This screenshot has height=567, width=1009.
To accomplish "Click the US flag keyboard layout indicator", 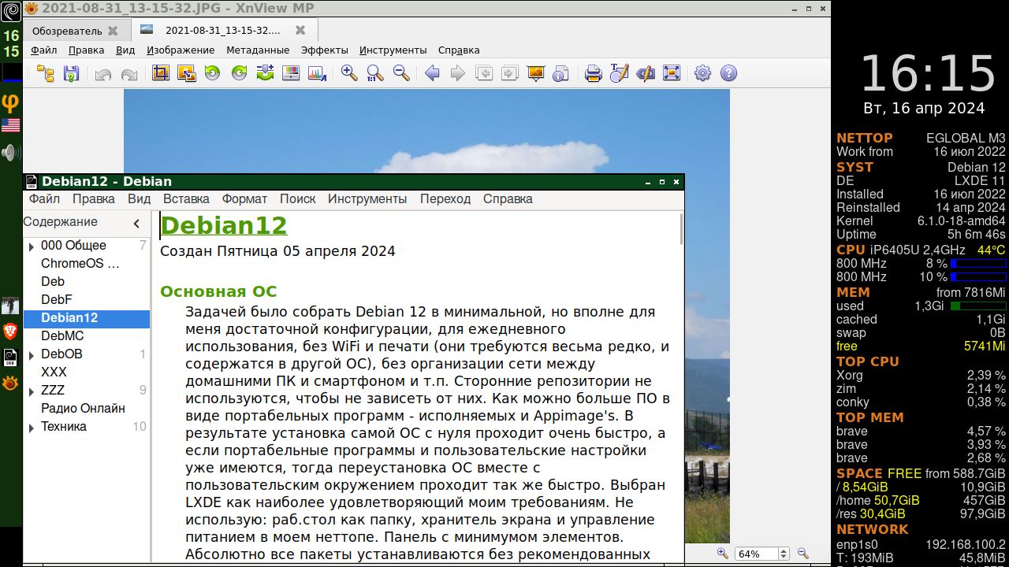I will tap(10, 125).
